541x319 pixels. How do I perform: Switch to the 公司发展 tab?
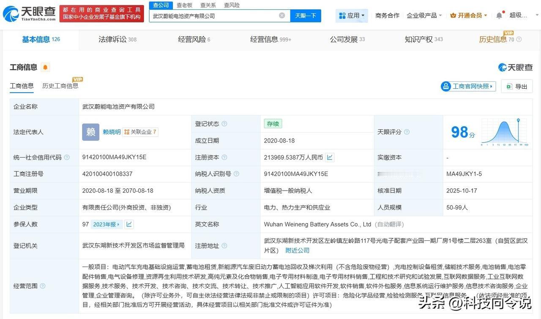(347, 39)
